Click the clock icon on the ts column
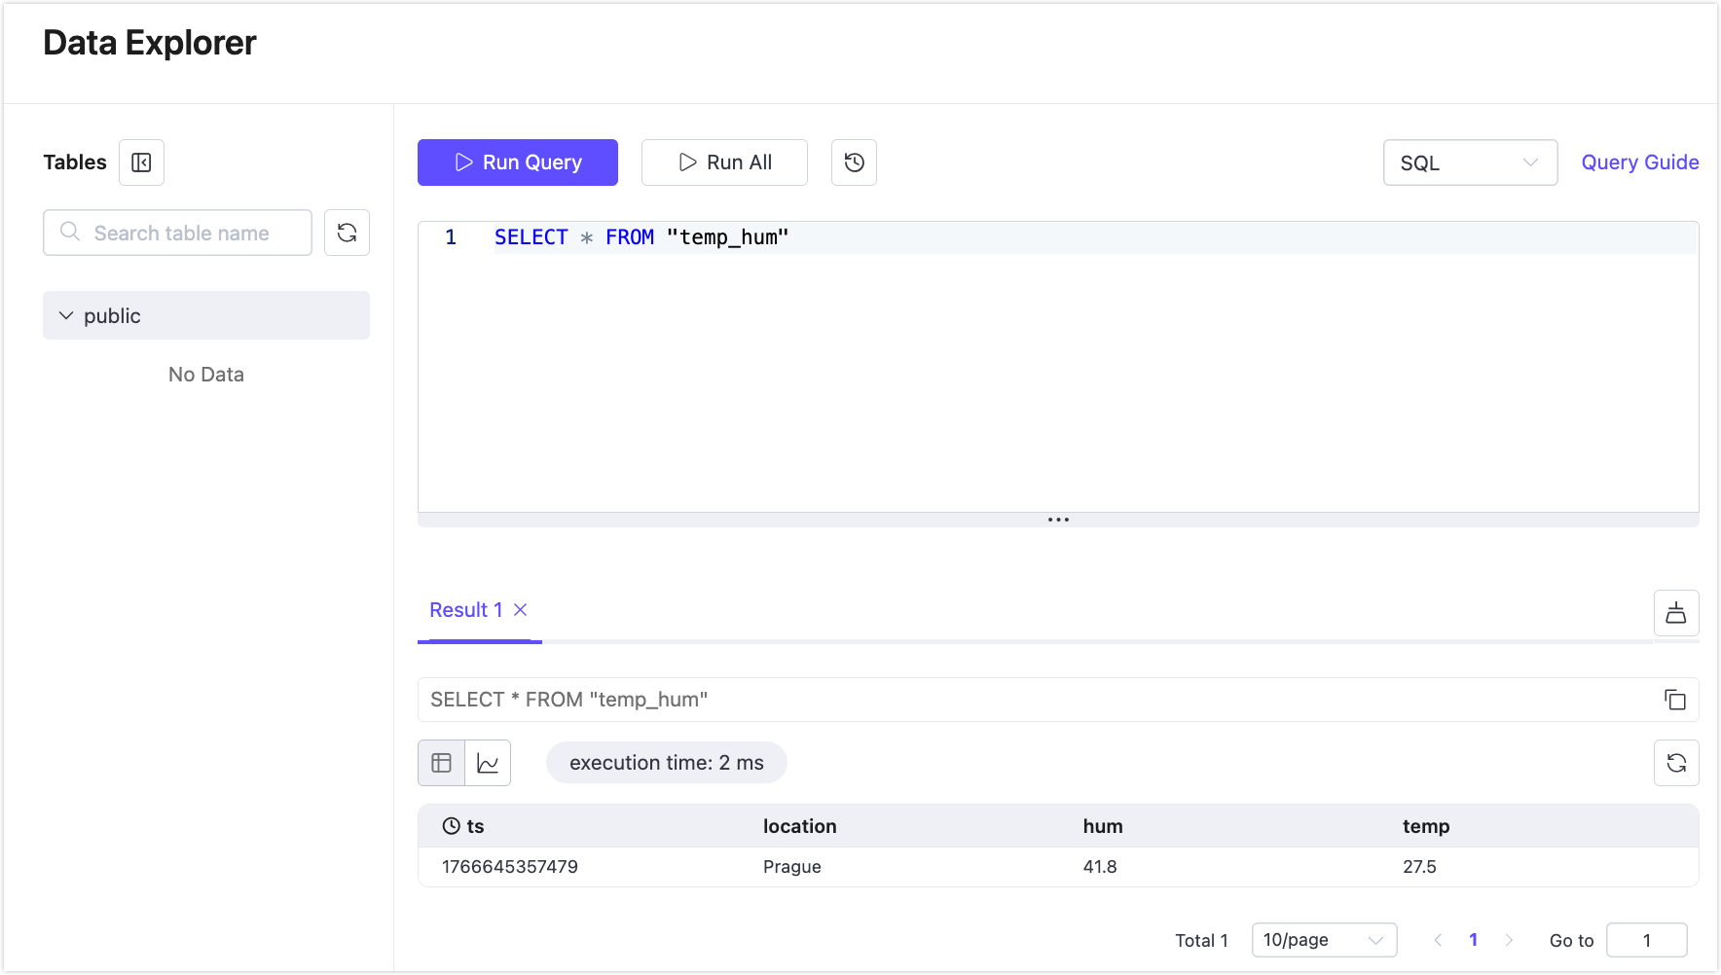The width and height of the screenshot is (1721, 975). click(x=450, y=825)
